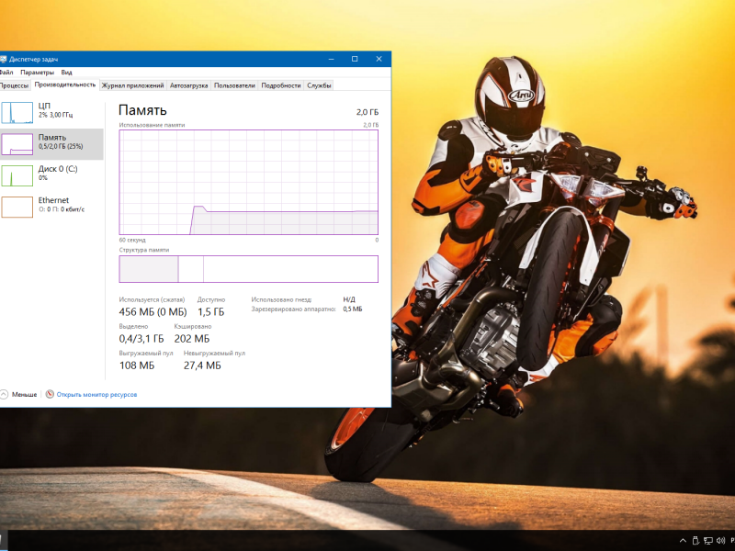Screen dimensions: 735x551
Task: Click the volume speaker tray icon
Action: (x=721, y=541)
